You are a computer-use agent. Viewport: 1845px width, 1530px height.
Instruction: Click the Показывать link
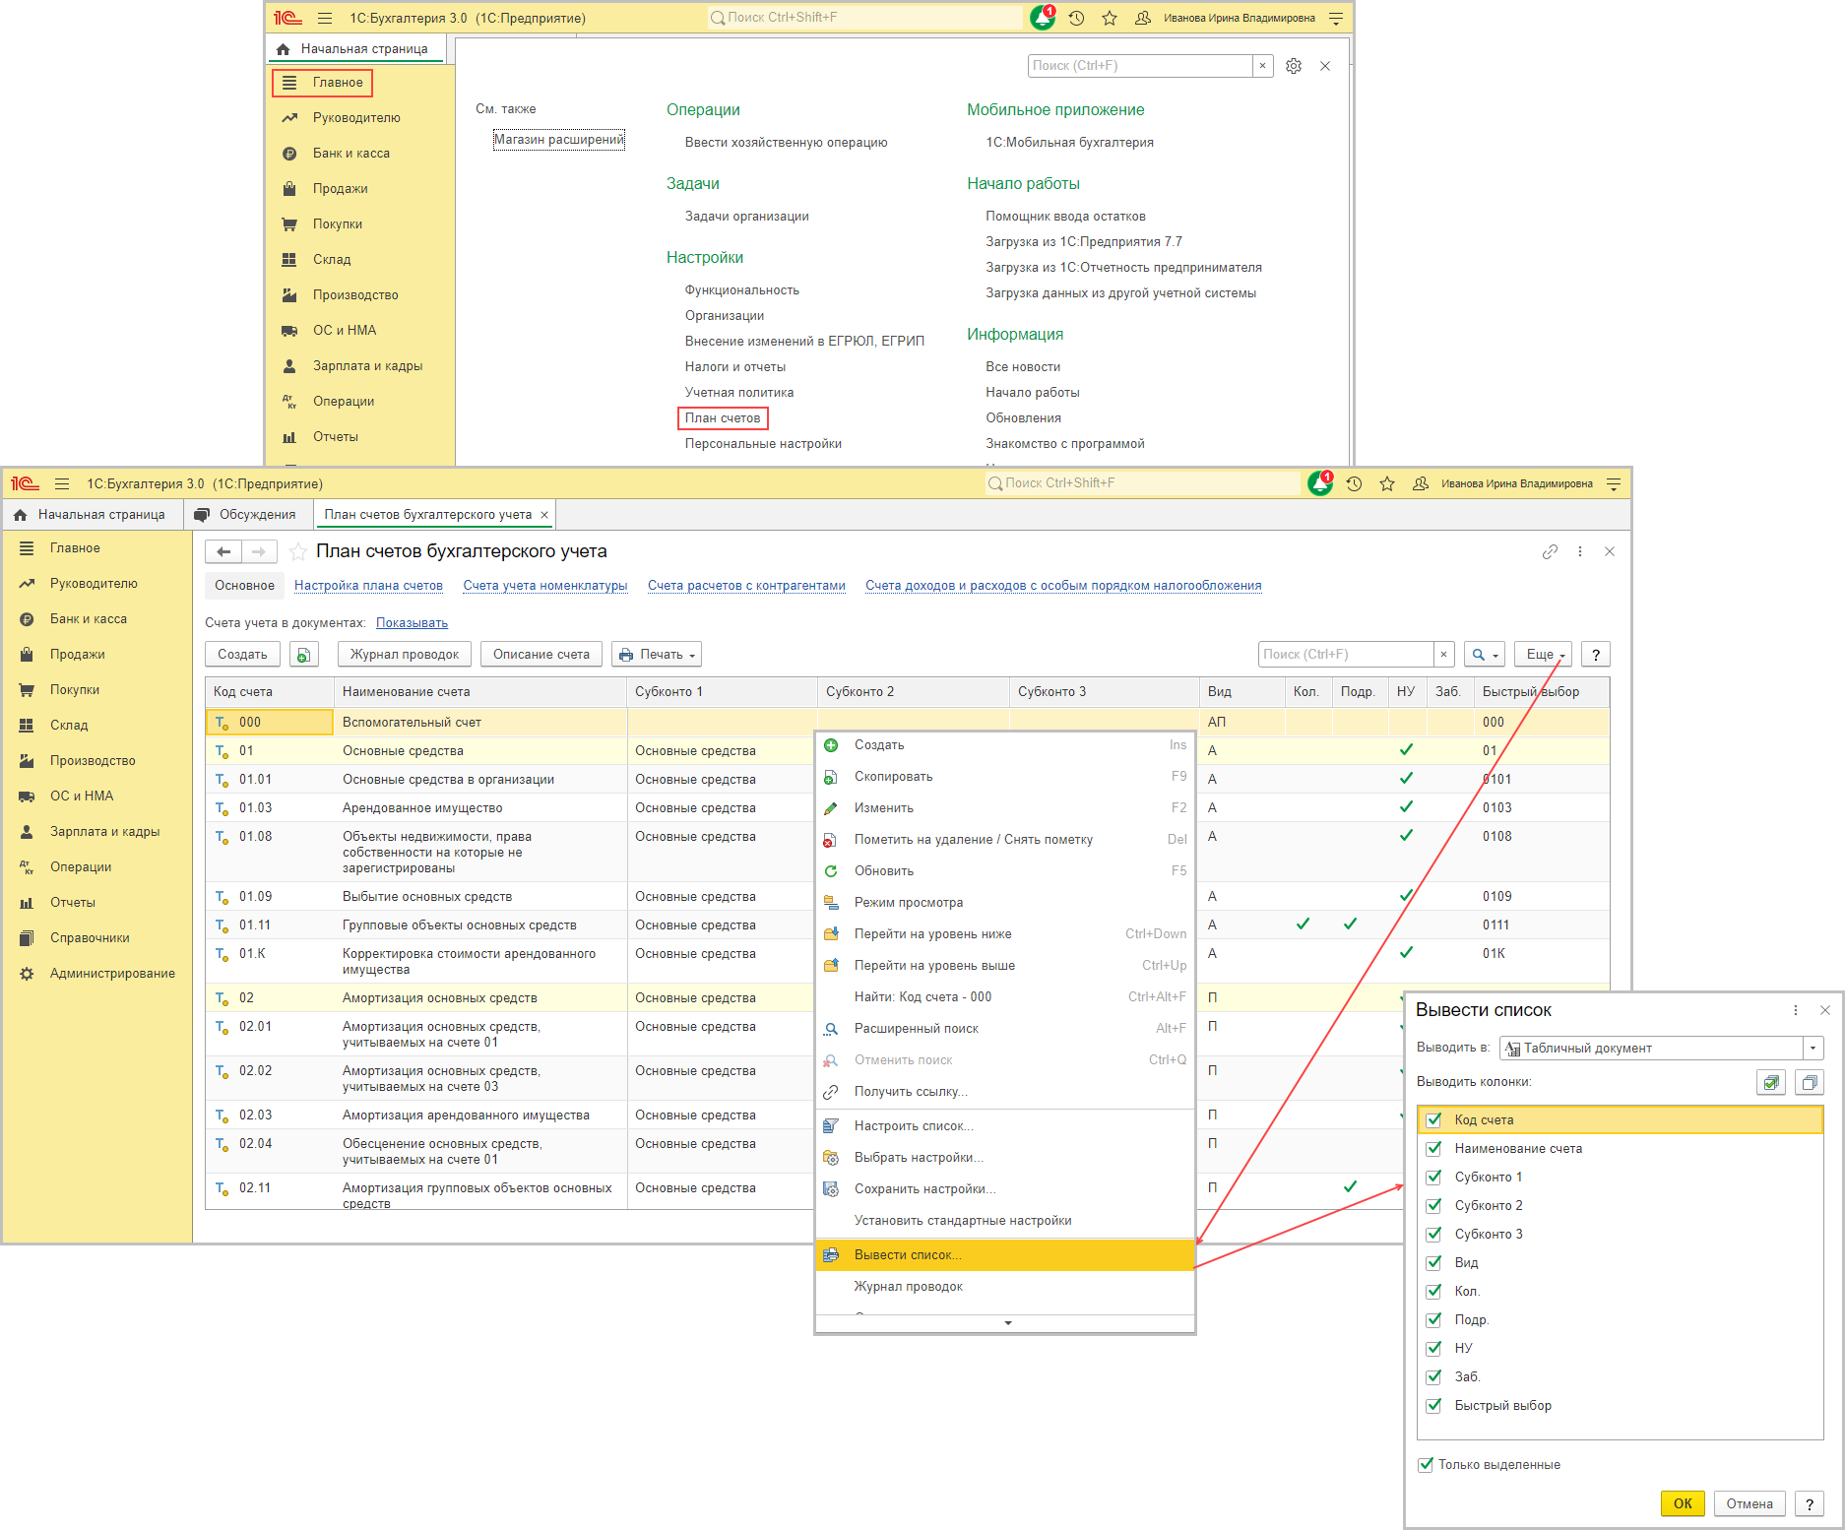412,623
